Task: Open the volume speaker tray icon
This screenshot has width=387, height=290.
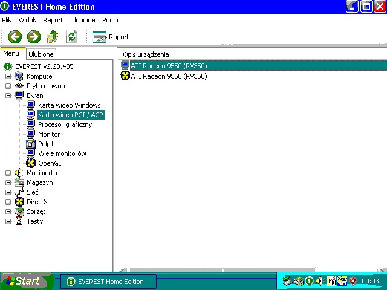Action: 319,280
